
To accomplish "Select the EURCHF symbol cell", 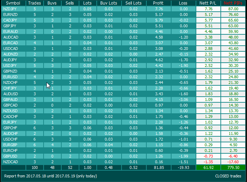I will 13,151.
